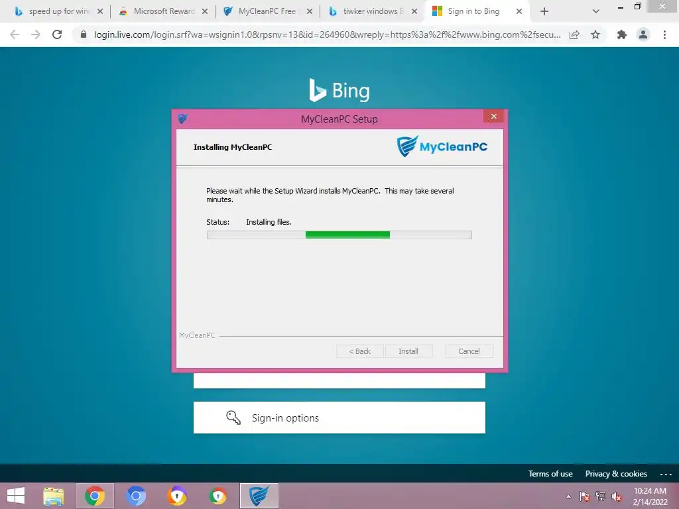Bookmark this page with the star
The height and width of the screenshot is (509, 679).
click(x=595, y=34)
